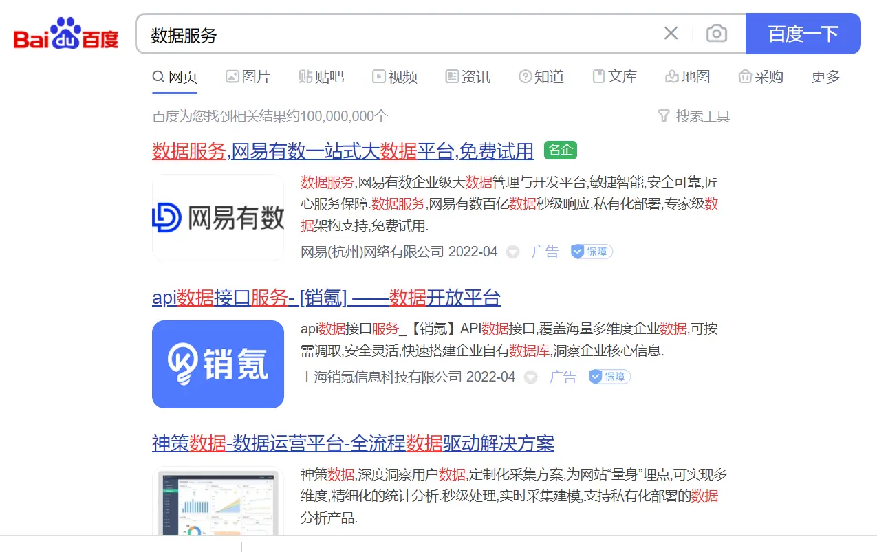Click the 保障 shield badge under 销氪 ad
This screenshot has height=552, width=877.
click(609, 377)
